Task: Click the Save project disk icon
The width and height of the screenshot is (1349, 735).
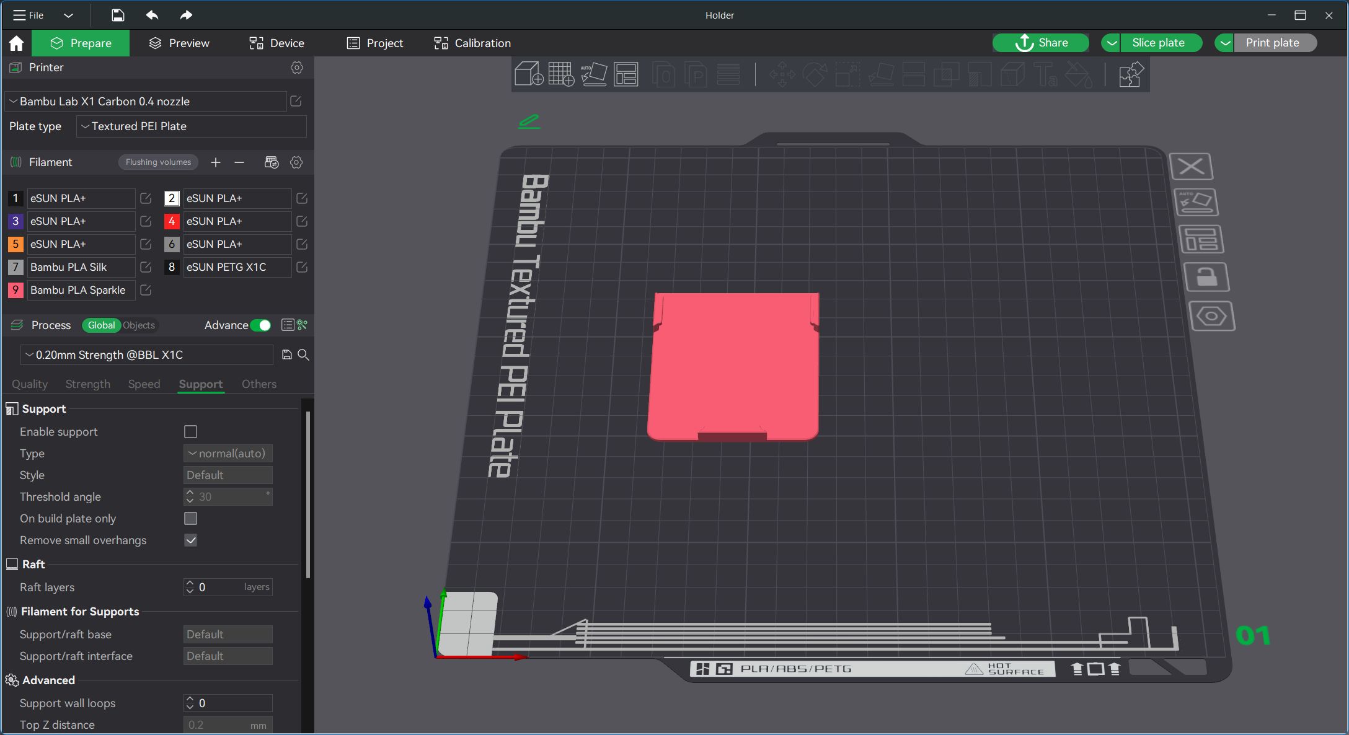Action: 118,15
